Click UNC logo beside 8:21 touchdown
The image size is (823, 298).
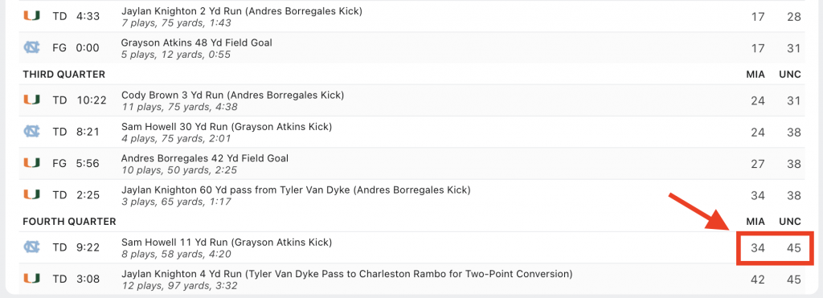[x=31, y=132]
